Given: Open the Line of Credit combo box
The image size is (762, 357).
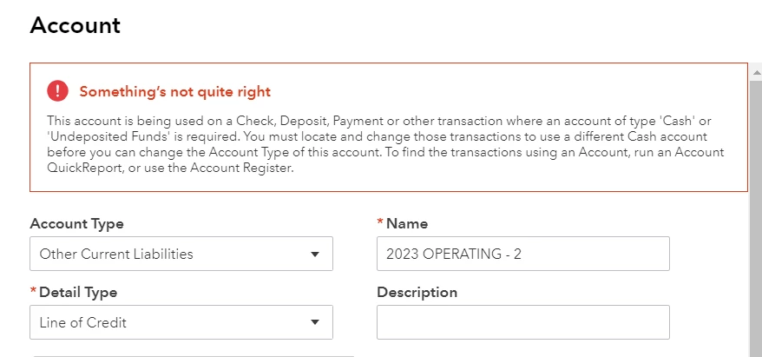Looking at the screenshot, I should pyautogui.click(x=181, y=322).
